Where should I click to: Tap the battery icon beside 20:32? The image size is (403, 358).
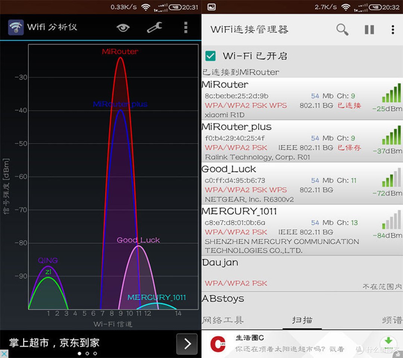pos(375,7)
